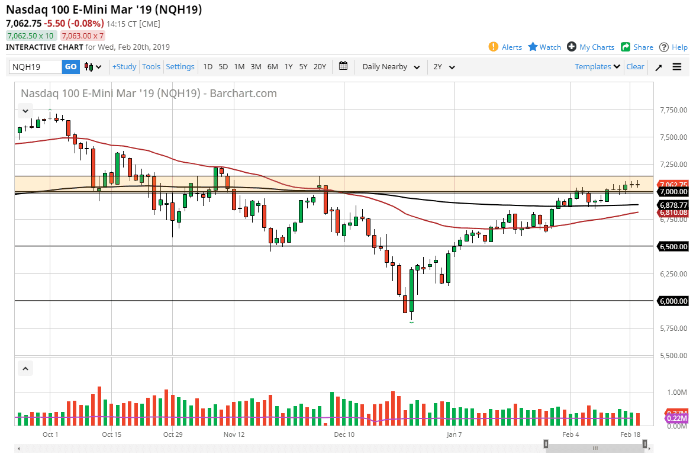
Task: Open the calendar date picker icon
Action: 343,67
